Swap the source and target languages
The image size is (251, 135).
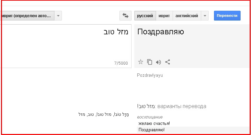pyautogui.click(x=125, y=16)
